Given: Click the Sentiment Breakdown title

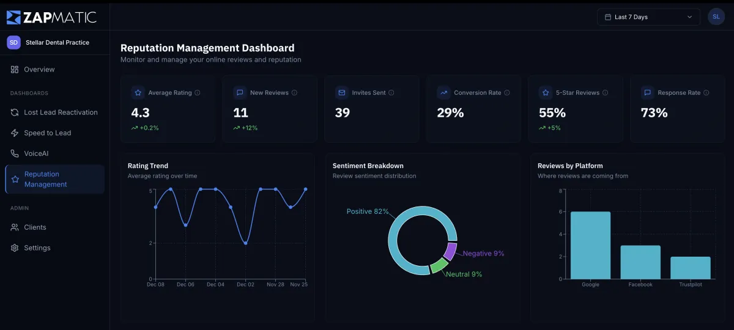Looking at the screenshot, I should pyautogui.click(x=368, y=166).
